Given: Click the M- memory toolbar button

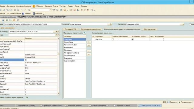Looking at the screenshot, I should coord(88,10).
